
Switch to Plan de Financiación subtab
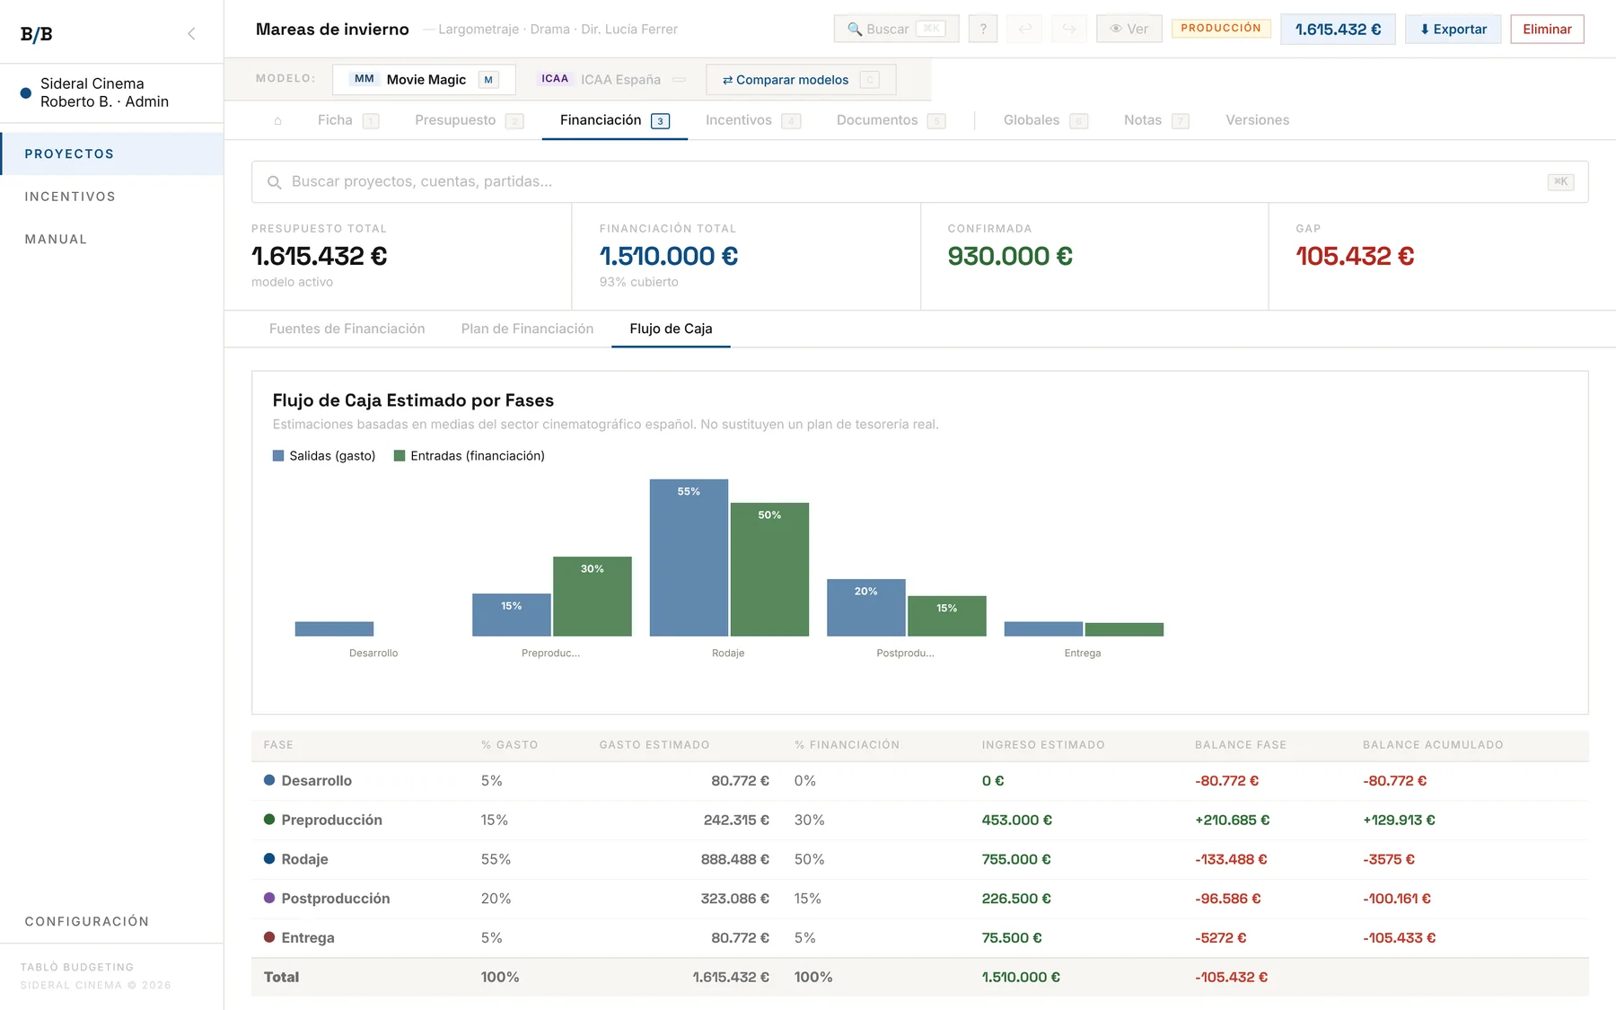coord(527,329)
